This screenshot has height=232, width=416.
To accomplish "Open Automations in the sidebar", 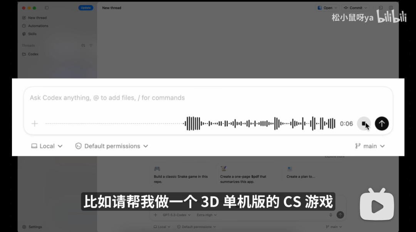I will [35, 26].
